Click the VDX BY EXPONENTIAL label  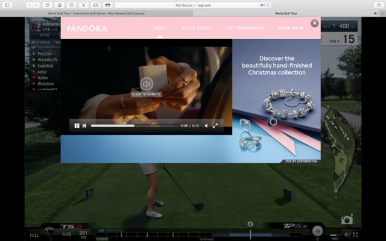[301, 161]
